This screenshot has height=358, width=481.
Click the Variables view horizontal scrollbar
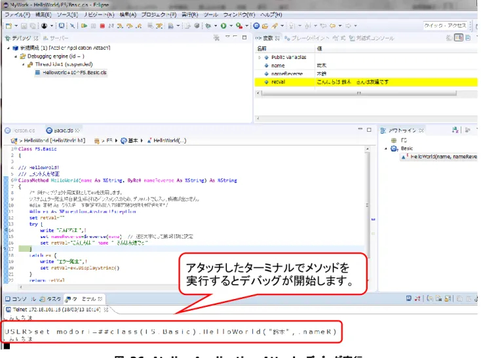358,93
